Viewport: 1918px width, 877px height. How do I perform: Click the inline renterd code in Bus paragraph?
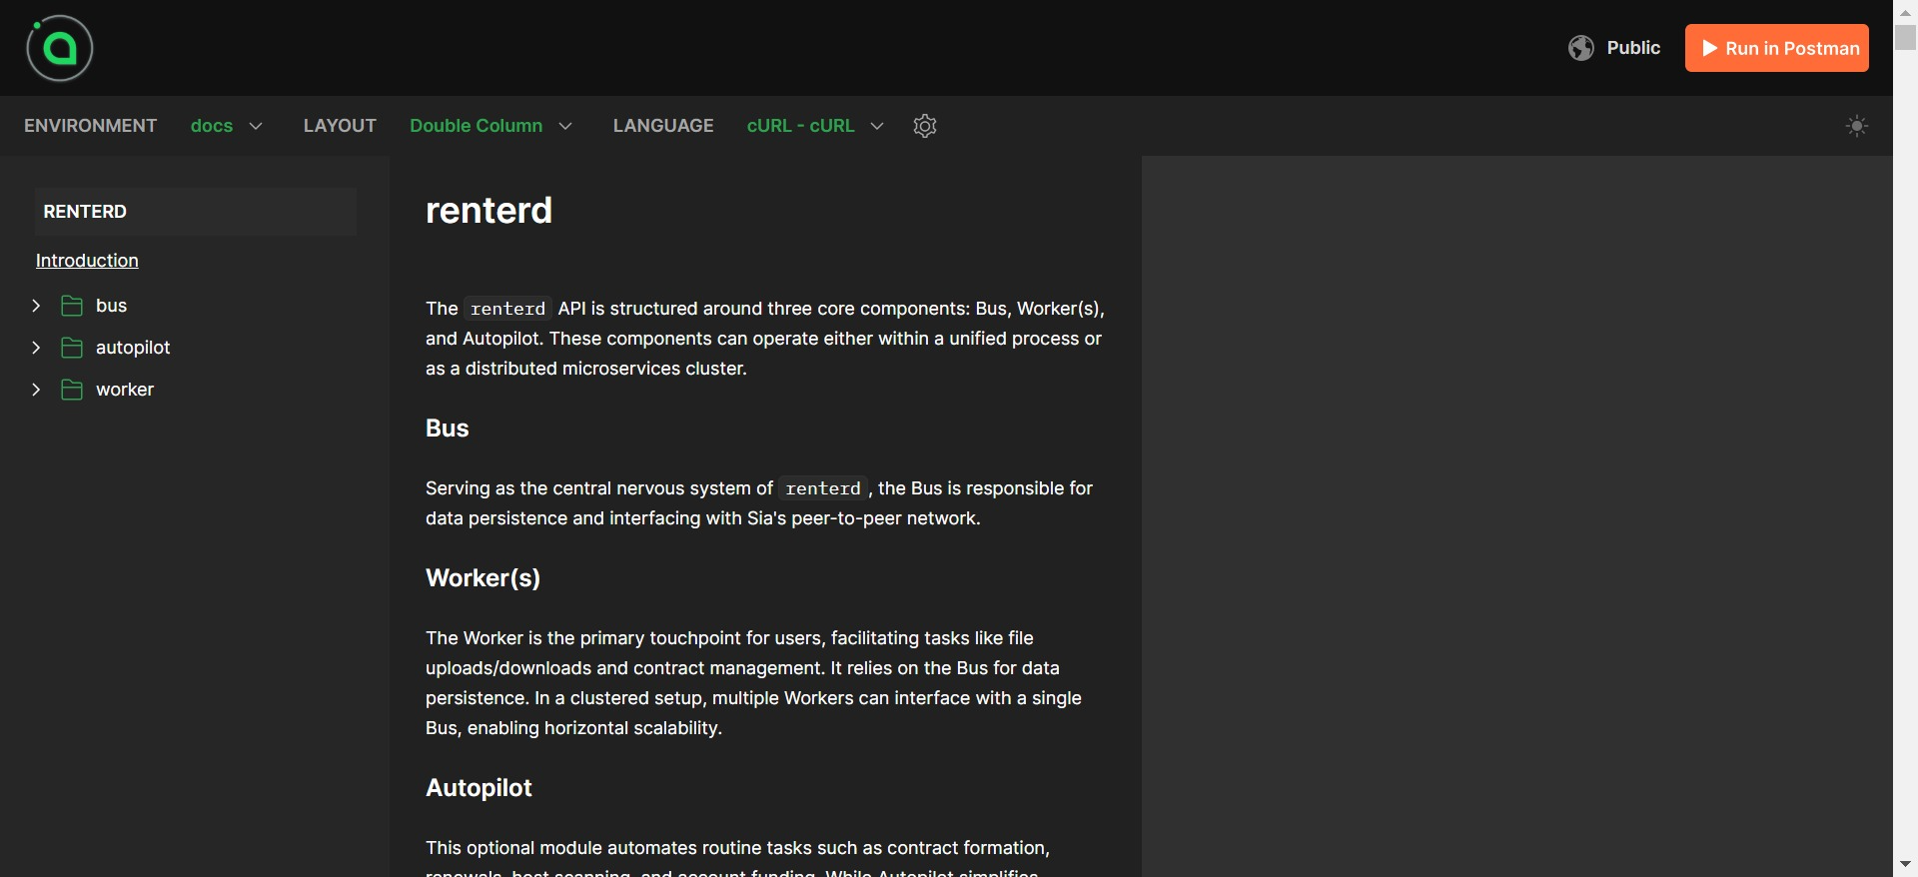(x=822, y=488)
